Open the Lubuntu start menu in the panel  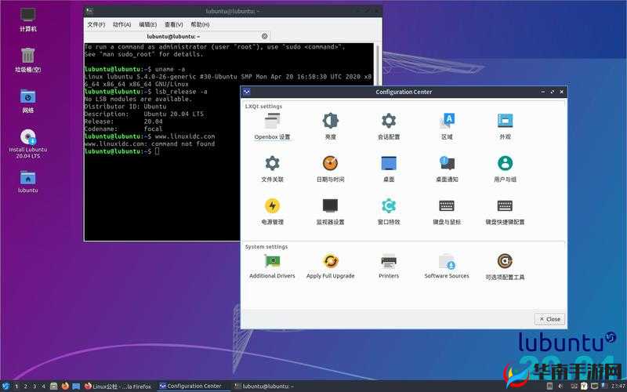[5, 387]
